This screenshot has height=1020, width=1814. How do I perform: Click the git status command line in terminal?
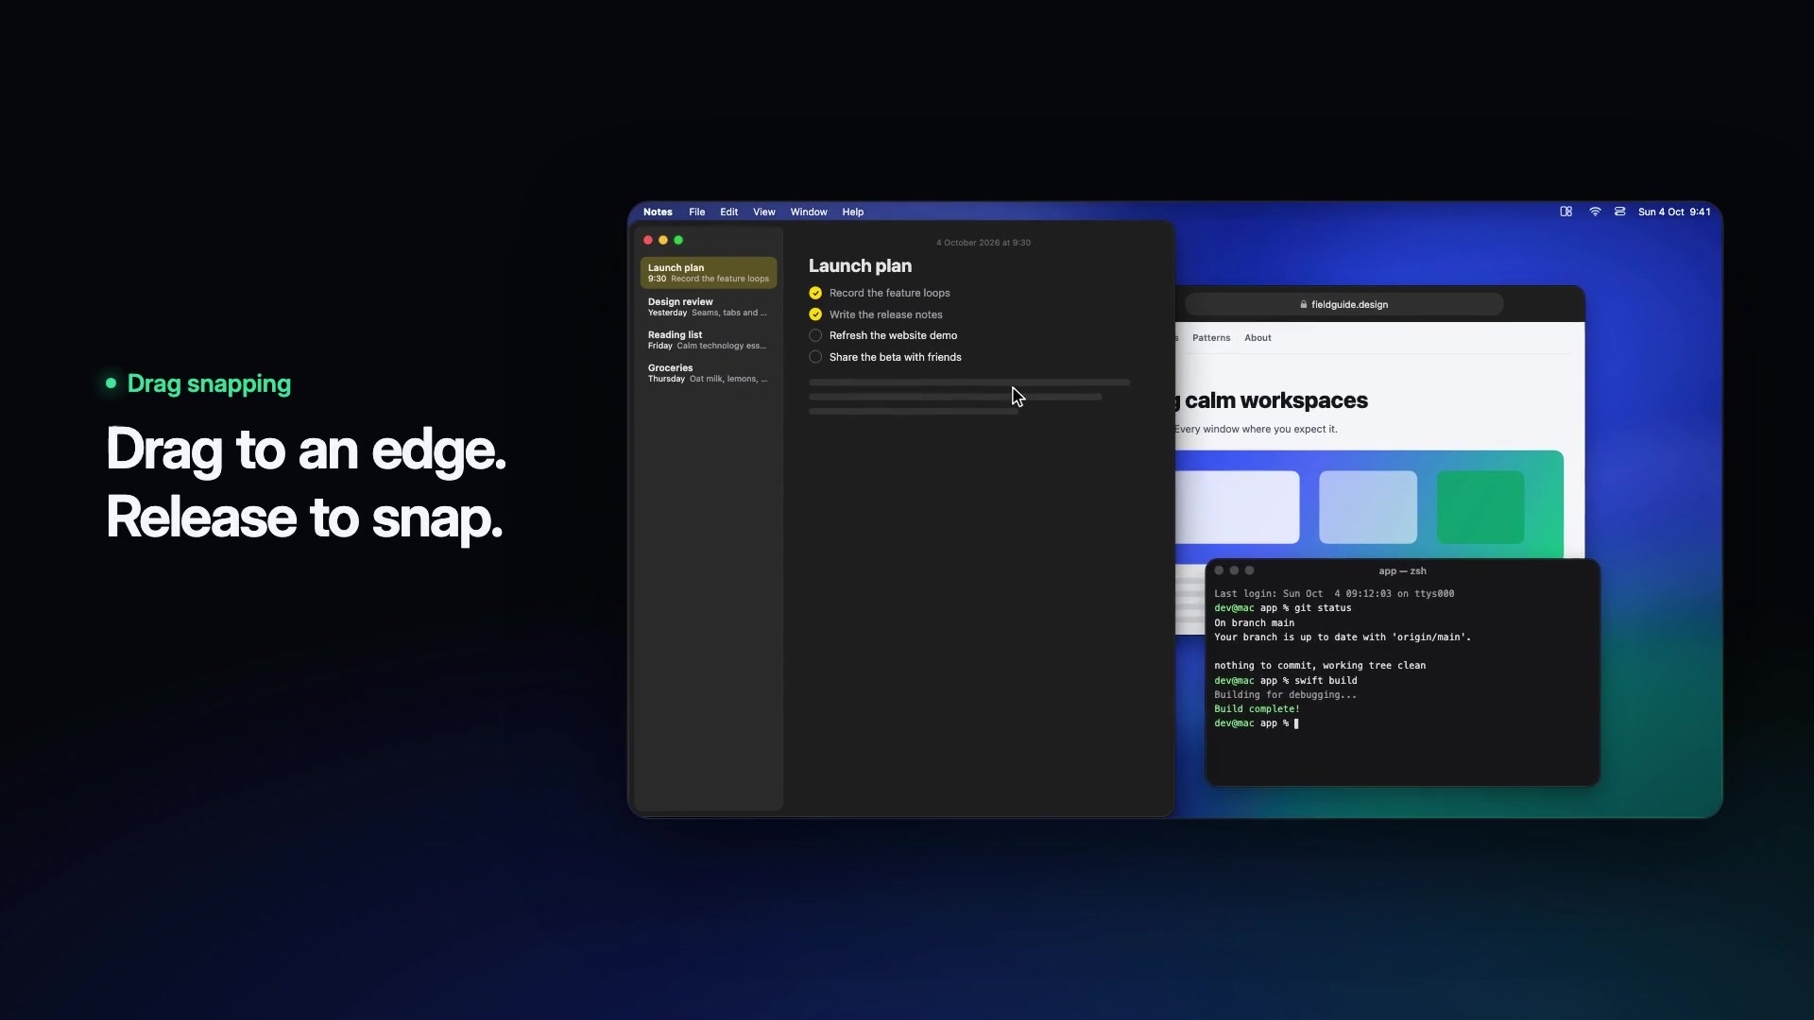[1282, 608]
